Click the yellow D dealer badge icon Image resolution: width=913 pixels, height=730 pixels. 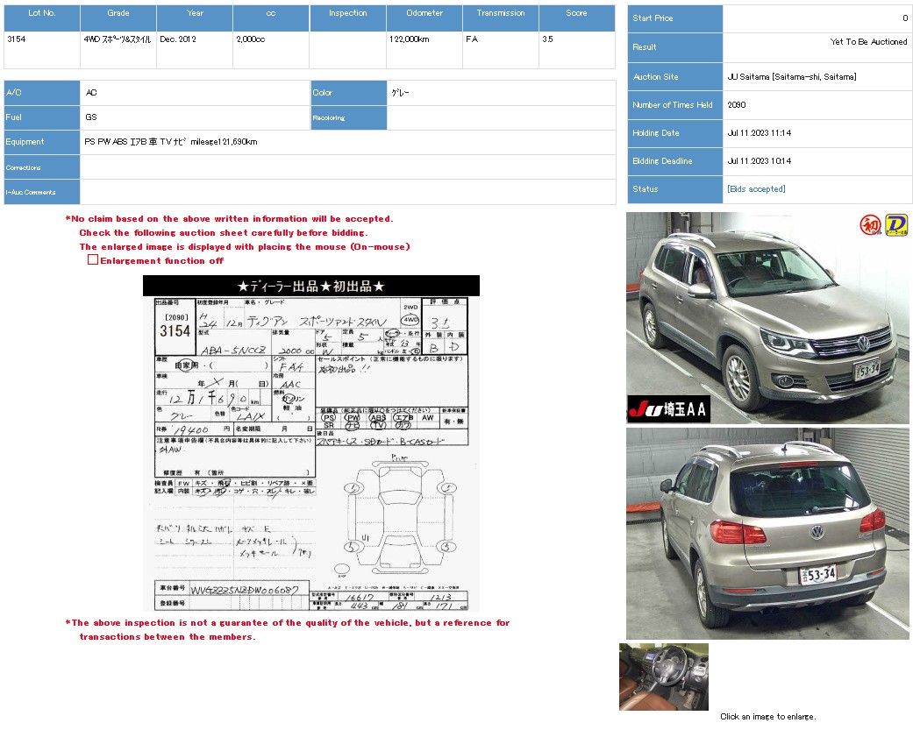tap(896, 225)
